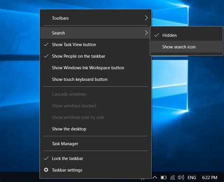Screen dimensions: 224x182
Task: Uncheck Show Task View button
Action: click(x=95, y=44)
